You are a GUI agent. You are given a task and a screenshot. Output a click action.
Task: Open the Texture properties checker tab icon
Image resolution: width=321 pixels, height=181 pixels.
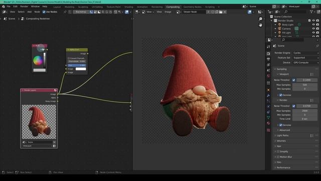[268, 130]
